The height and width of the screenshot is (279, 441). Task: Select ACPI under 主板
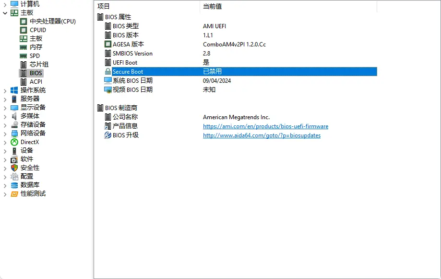pos(36,81)
